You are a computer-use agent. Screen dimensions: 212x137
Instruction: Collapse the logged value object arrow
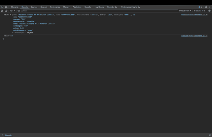[10, 15]
